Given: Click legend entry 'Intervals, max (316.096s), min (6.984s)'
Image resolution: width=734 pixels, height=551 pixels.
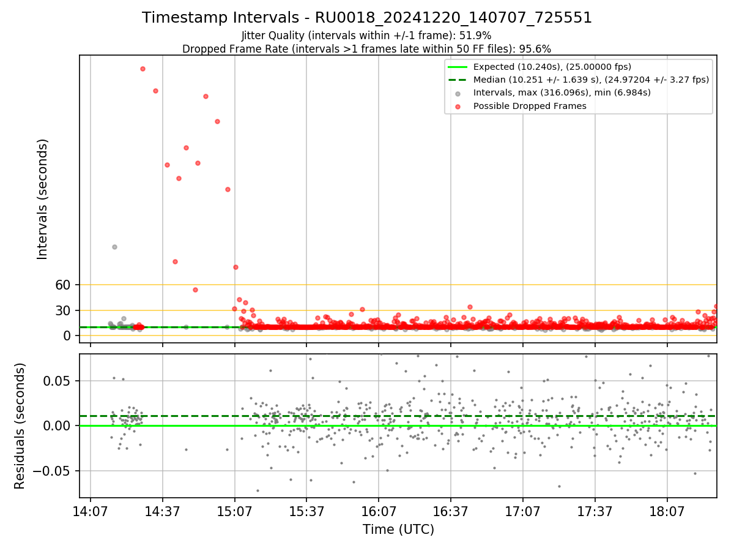Looking at the screenshot, I should (562, 92).
